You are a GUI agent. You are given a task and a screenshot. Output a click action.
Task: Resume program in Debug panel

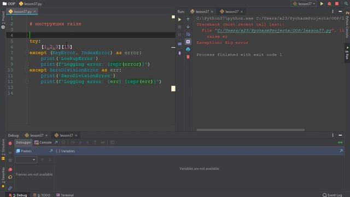[10, 153]
